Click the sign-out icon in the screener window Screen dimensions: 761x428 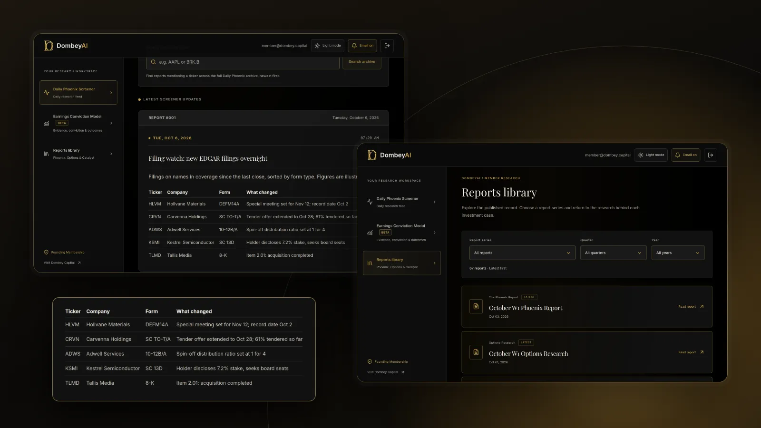pyautogui.click(x=387, y=46)
